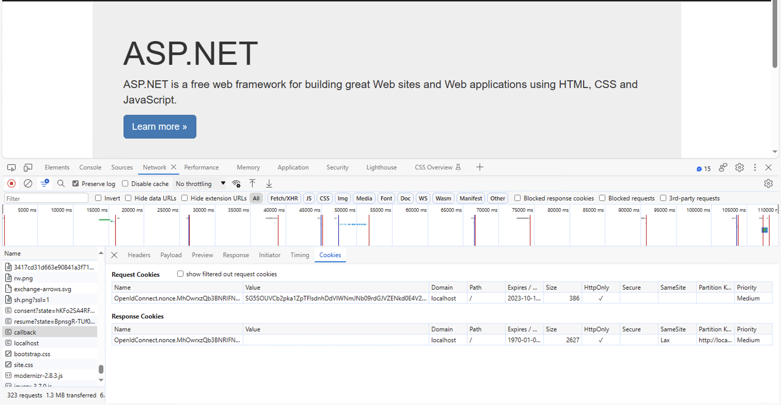The height and width of the screenshot is (405, 781).
Task: Click the Filter text input field
Action: (x=46, y=198)
